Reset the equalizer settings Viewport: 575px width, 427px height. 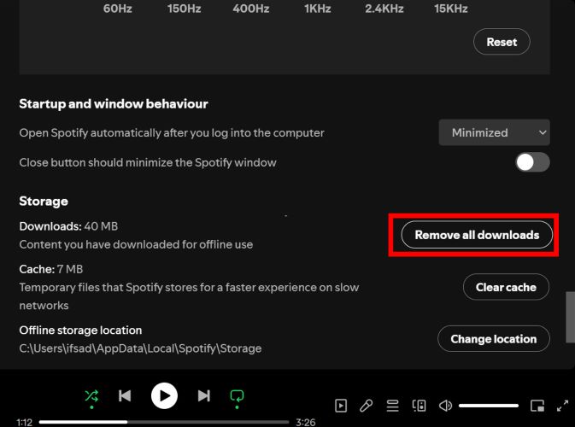[x=502, y=42]
